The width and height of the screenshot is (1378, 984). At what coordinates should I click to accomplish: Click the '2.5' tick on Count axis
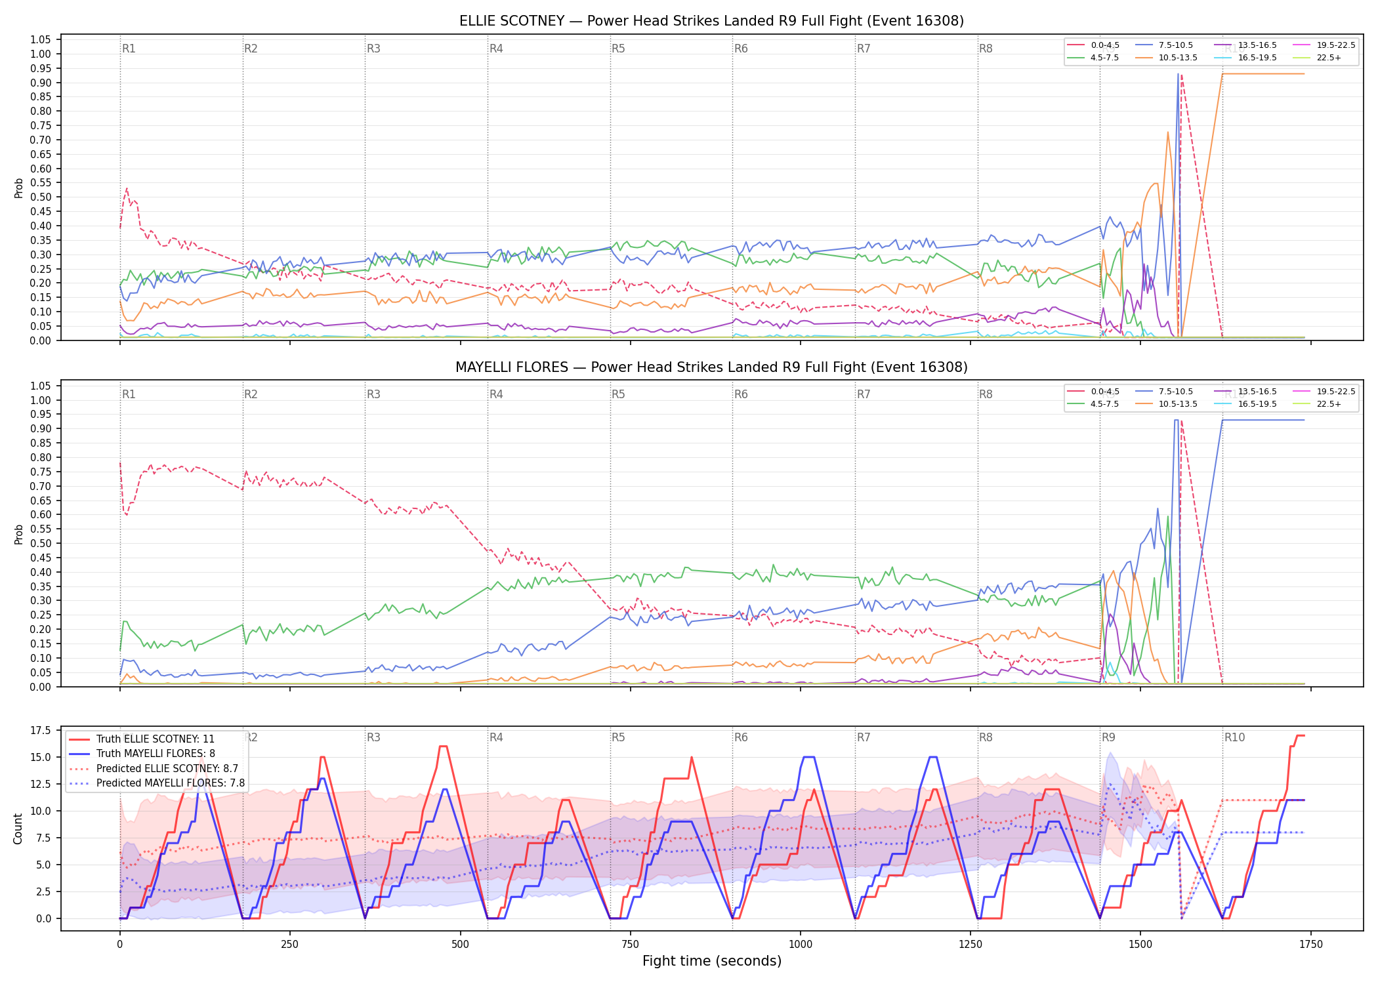pyautogui.click(x=43, y=892)
